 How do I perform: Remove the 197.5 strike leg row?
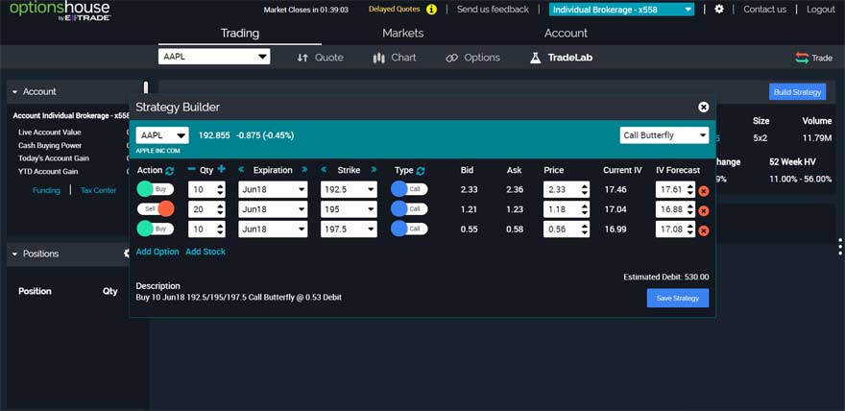[x=703, y=231]
